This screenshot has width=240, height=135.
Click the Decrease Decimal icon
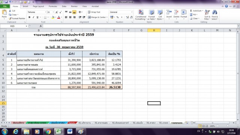coord(131,17)
